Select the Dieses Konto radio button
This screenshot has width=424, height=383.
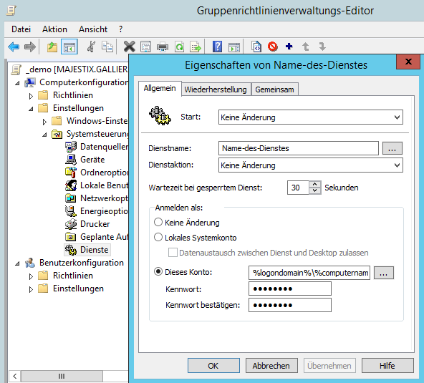click(158, 271)
